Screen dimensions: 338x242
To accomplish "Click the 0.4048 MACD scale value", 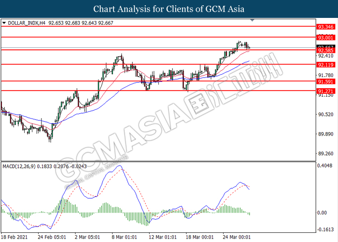I will (x=324, y=166).
